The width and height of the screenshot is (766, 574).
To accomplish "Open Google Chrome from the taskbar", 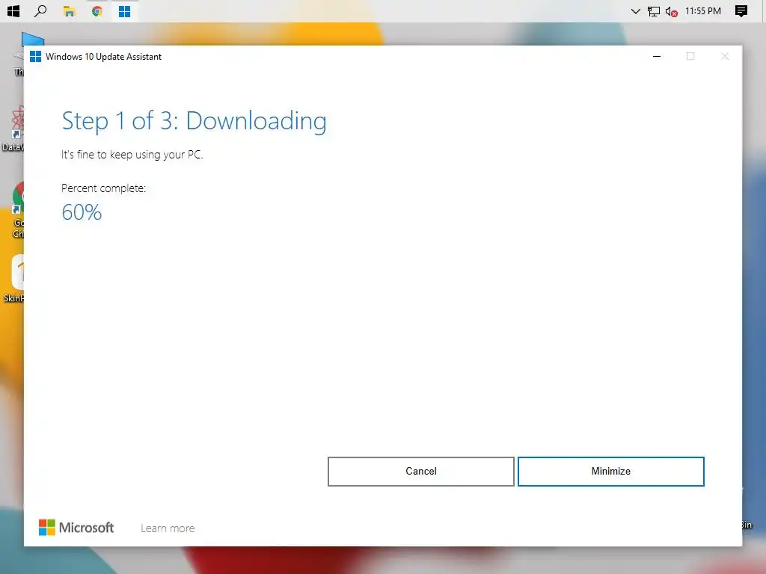I will tap(96, 10).
